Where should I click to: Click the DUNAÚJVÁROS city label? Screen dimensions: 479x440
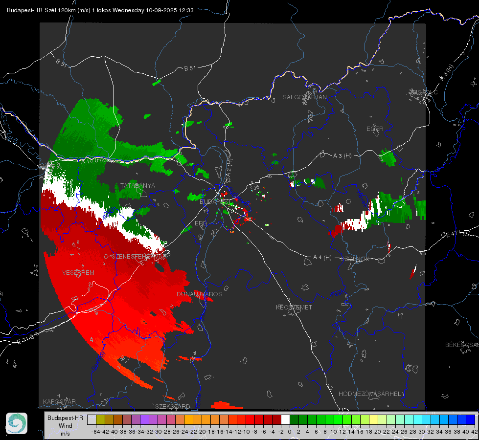pyautogui.click(x=199, y=294)
